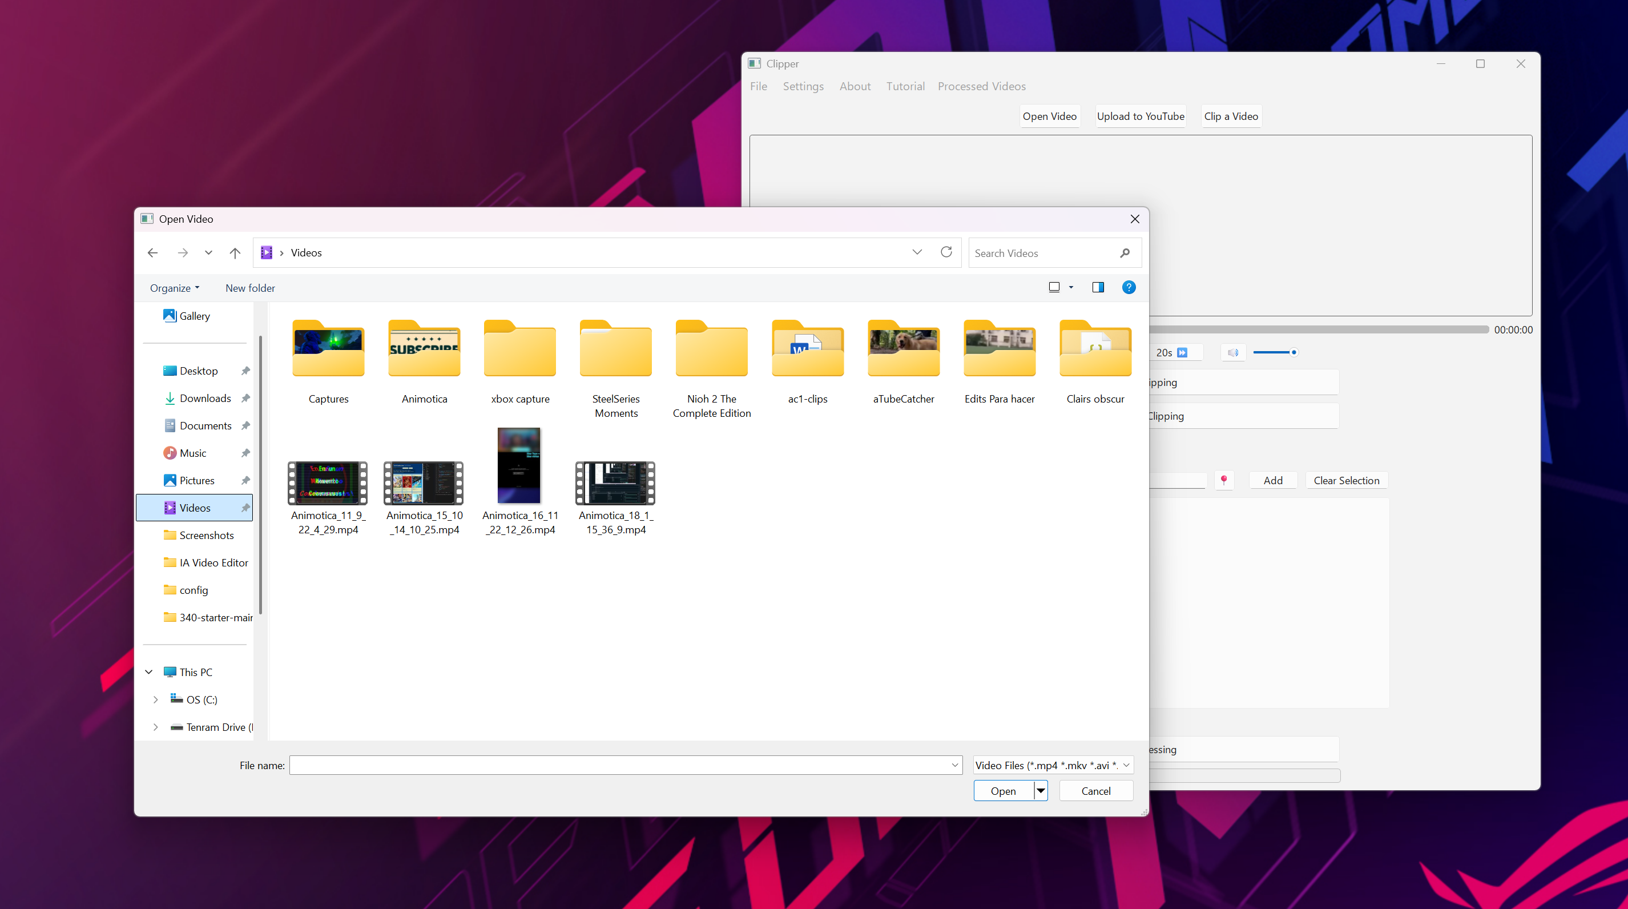Select the back navigation arrow

point(152,252)
